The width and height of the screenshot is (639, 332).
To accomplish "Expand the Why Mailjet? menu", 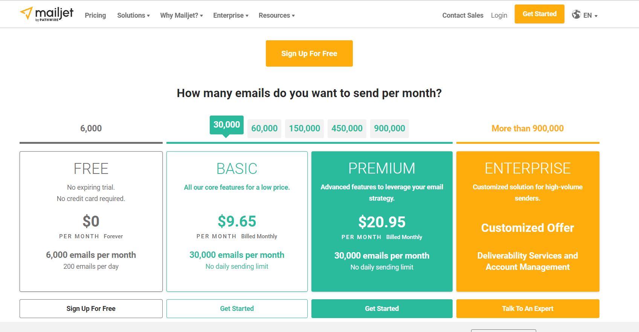I will 181,15.
